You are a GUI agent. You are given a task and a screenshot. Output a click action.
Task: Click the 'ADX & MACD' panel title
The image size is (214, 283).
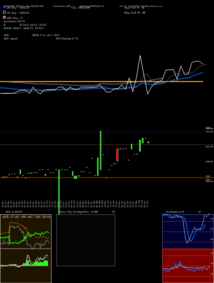pos(14,212)
